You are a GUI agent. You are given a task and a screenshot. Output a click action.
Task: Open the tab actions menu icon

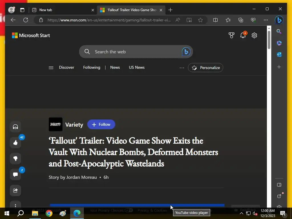22,10
